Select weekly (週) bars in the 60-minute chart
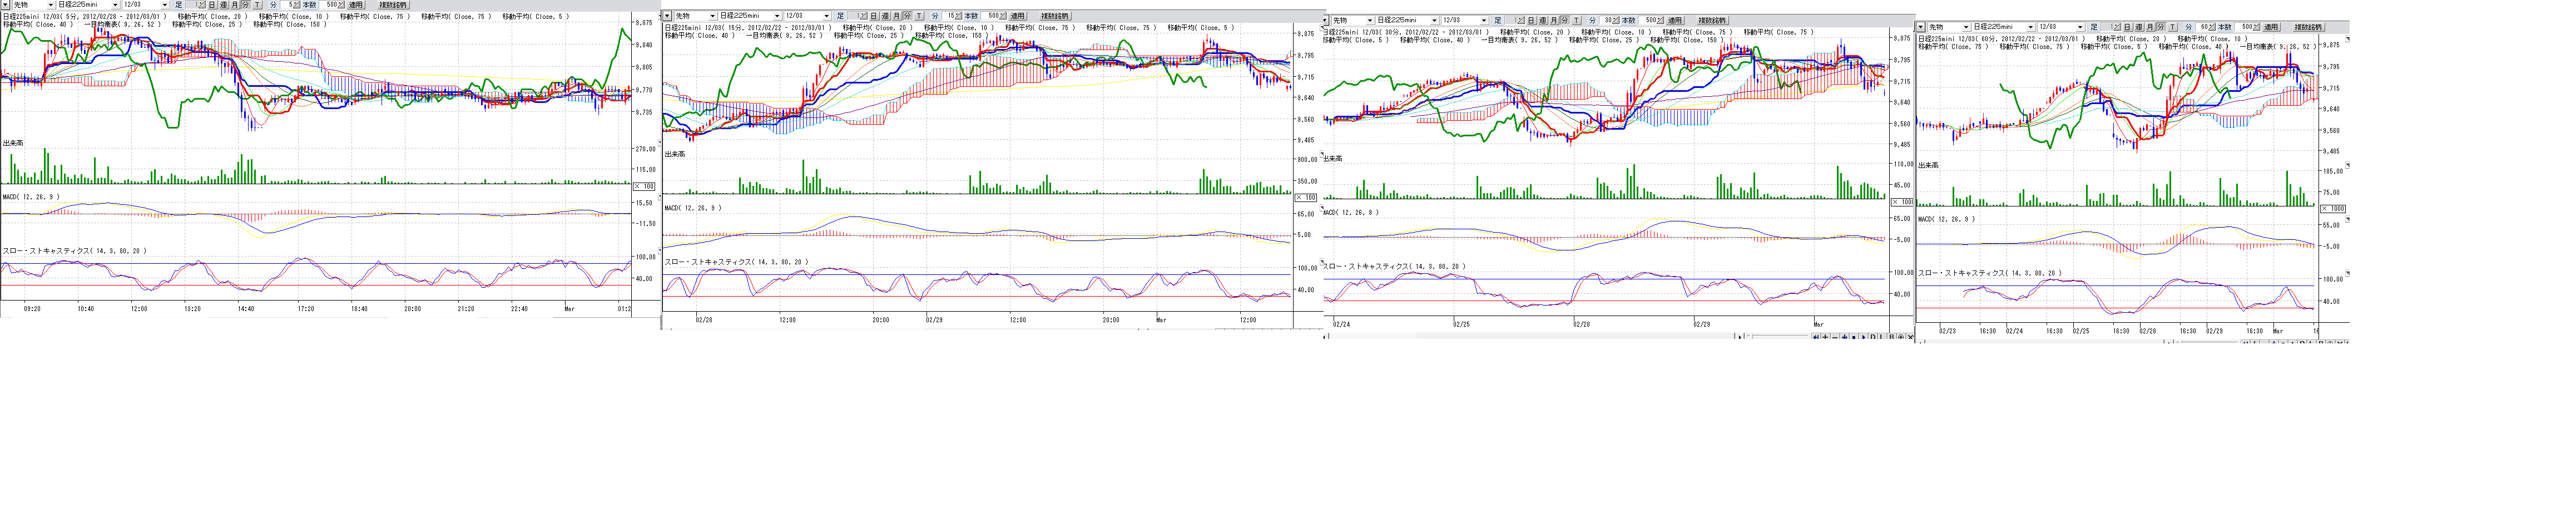This screenshot has width=2576, height=512. click(x=2139, y=27)
